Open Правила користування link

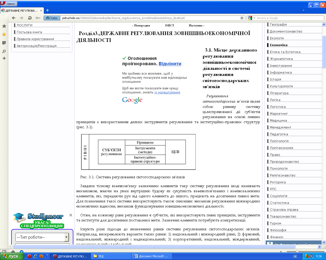click(35, 39)
